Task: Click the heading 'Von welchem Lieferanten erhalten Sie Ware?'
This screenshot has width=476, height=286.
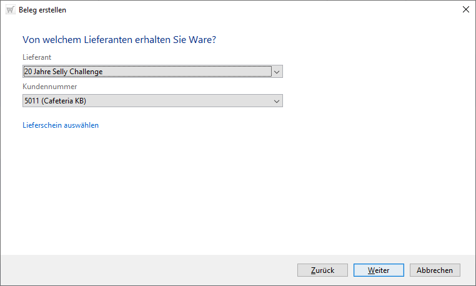Action: pos(123,40)
